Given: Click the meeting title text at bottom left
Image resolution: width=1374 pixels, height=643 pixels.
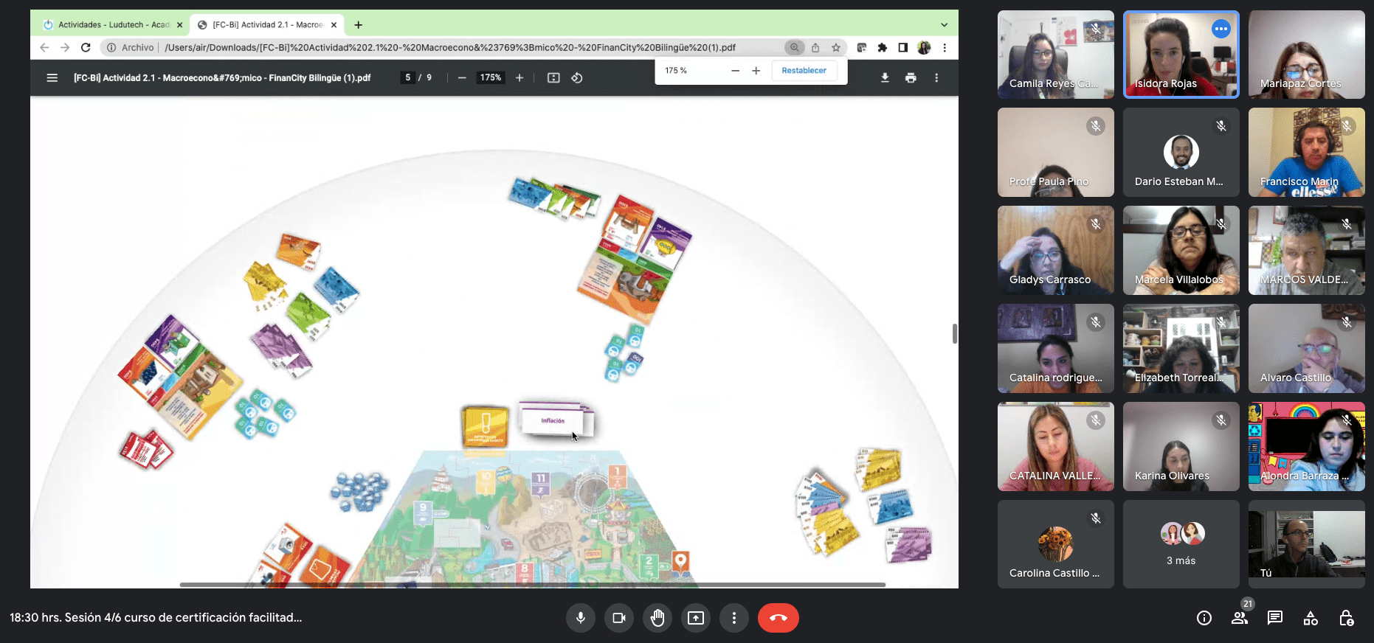Looking at the screenshot, I should 156,618.
